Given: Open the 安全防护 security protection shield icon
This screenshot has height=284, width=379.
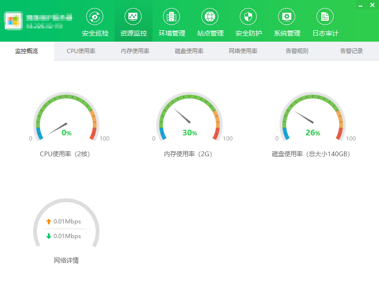Looking at the screenshot, I should click(x=248, y=21).
